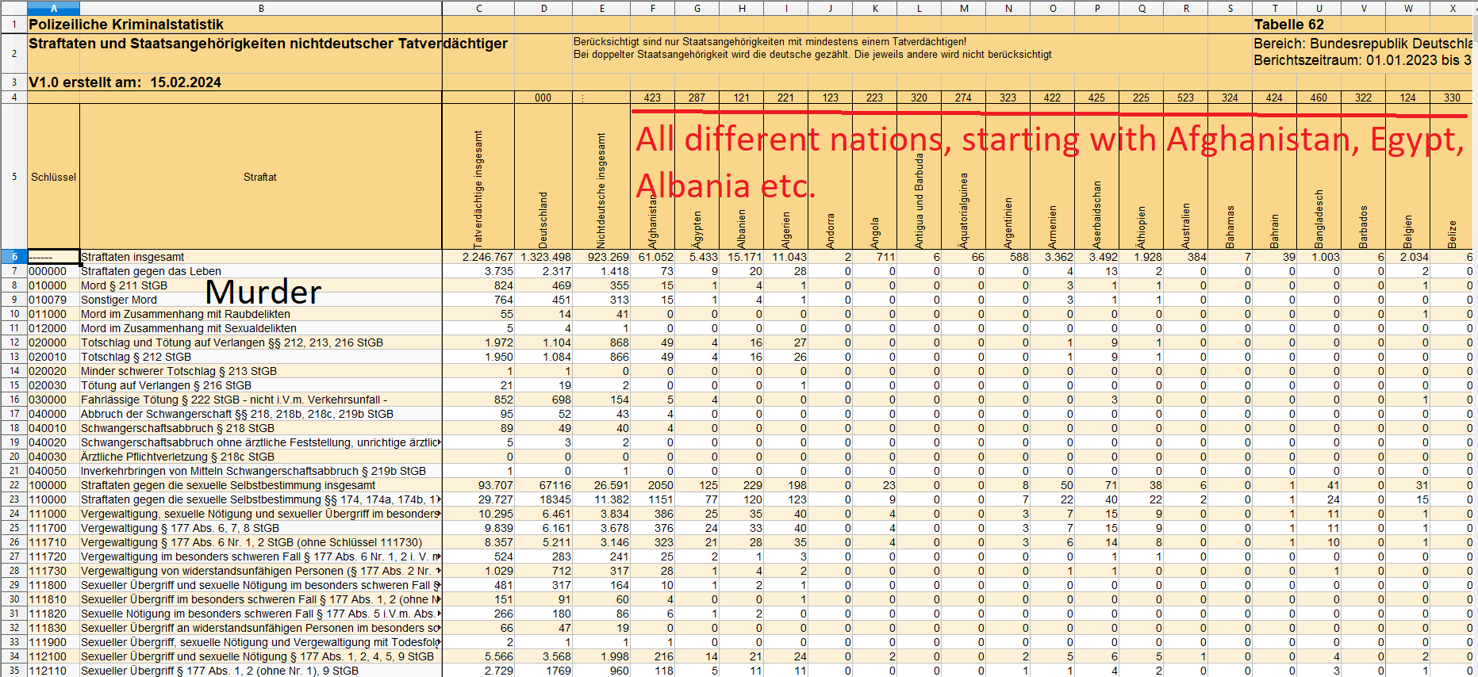Click 'Minder schwerer Totschlag § 213 StGB'
This screenshot has width=1478, height=677.
[x=179, y=371]
